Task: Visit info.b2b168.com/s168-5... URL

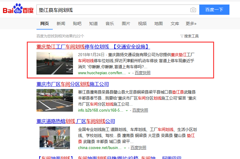Action: [101, 110]
